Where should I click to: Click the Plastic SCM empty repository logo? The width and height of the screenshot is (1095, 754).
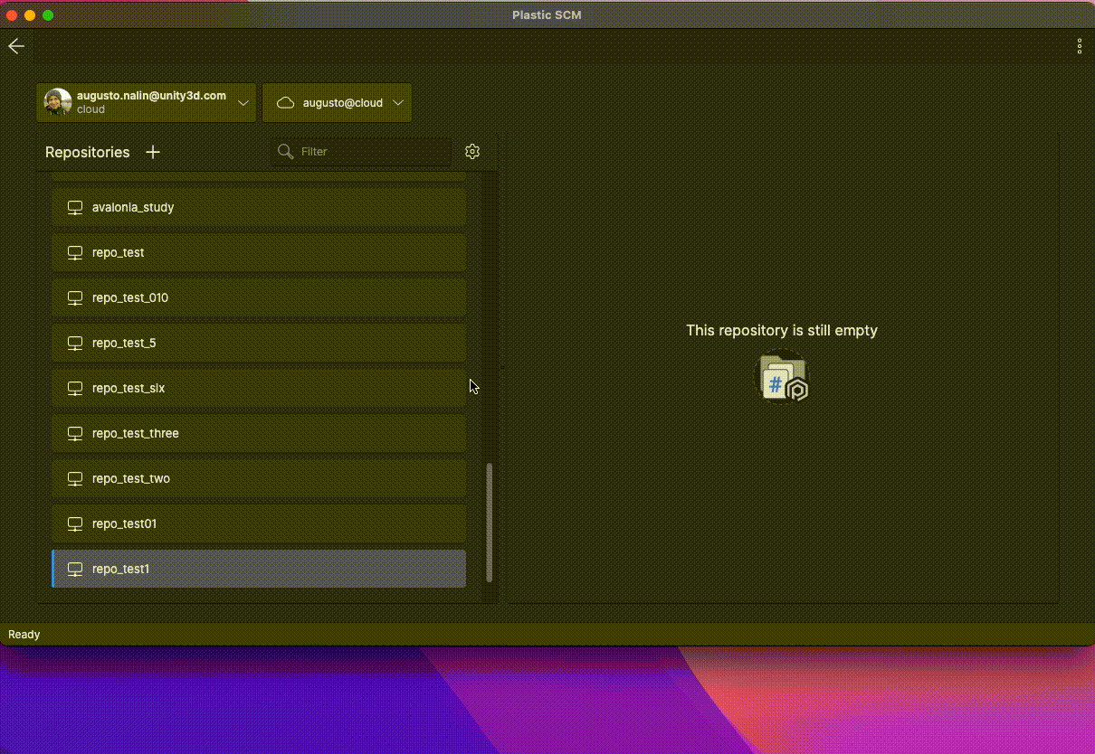point(781,376)
